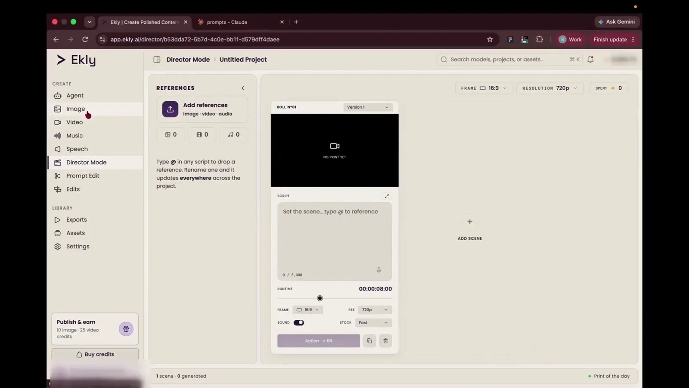
Task: Go to the Video section
Action: click(x=74, y=122)
